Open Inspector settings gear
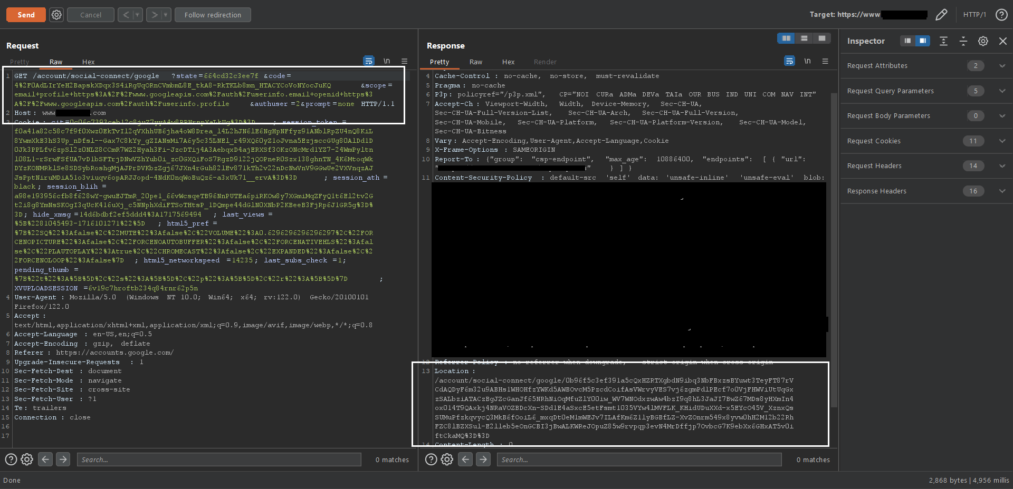 (983, 41)
